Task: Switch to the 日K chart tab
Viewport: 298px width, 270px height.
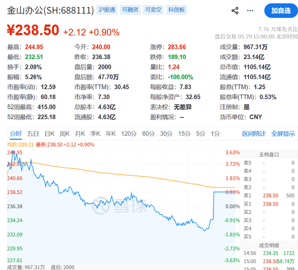Action: click(x=49, y=134)
